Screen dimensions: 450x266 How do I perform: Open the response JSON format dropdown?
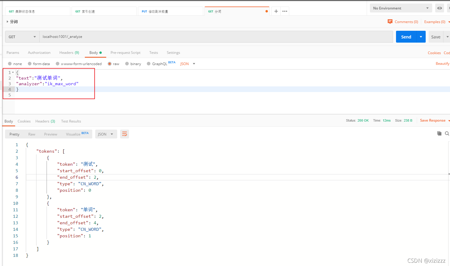(x=106, y=134)
